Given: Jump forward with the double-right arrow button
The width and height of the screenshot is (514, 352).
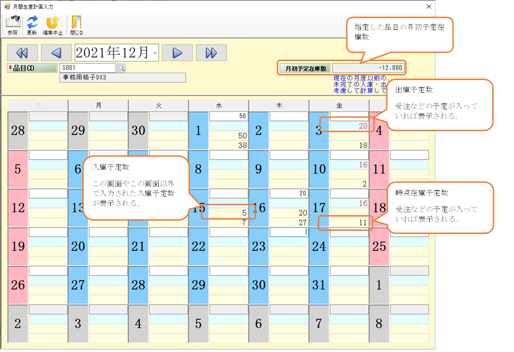Looking at the screenshot, I should [211, 52].
